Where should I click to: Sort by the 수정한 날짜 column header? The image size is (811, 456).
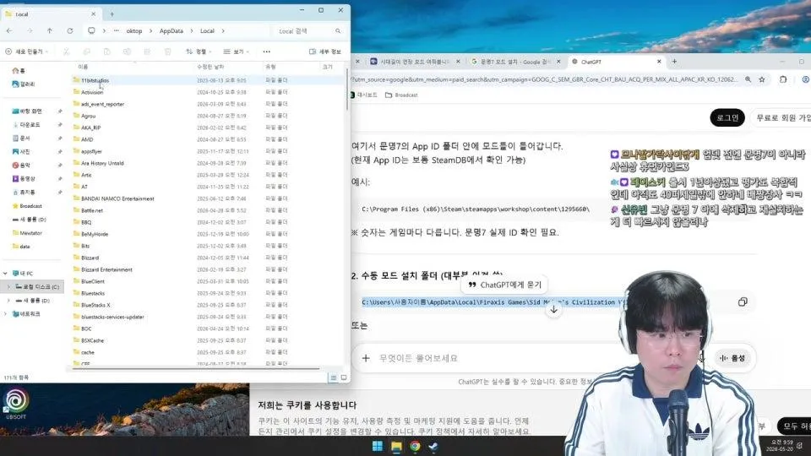pyautogui.click(x=210, y=67)
